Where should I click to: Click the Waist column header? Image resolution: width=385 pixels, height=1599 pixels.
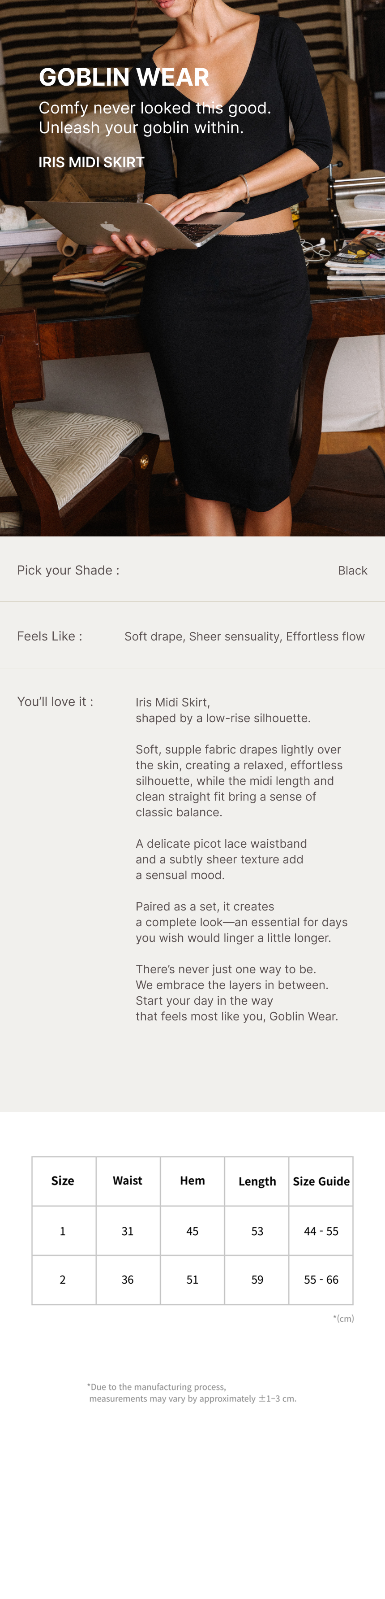128,1181
